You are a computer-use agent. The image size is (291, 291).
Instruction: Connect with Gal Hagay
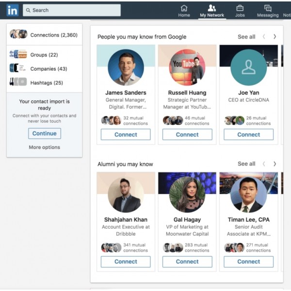point(187,262)
